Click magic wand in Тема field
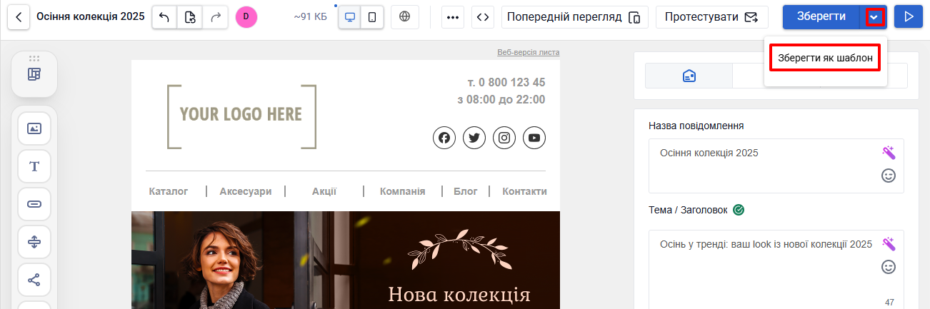Image resolution: width=930 pixels, height=309 pixels. point(889,243)
